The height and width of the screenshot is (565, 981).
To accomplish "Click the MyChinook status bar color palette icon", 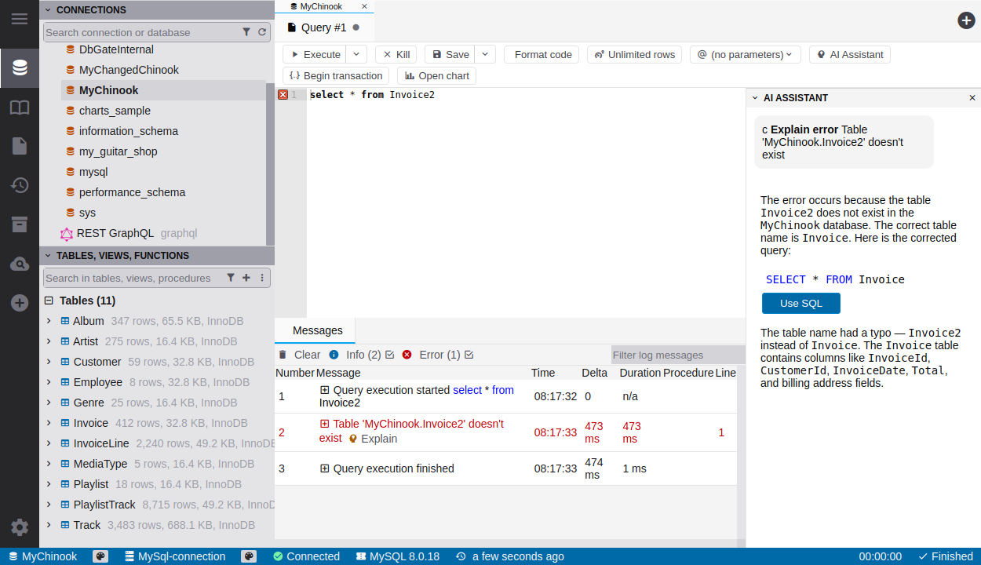I will click(100, 556).
